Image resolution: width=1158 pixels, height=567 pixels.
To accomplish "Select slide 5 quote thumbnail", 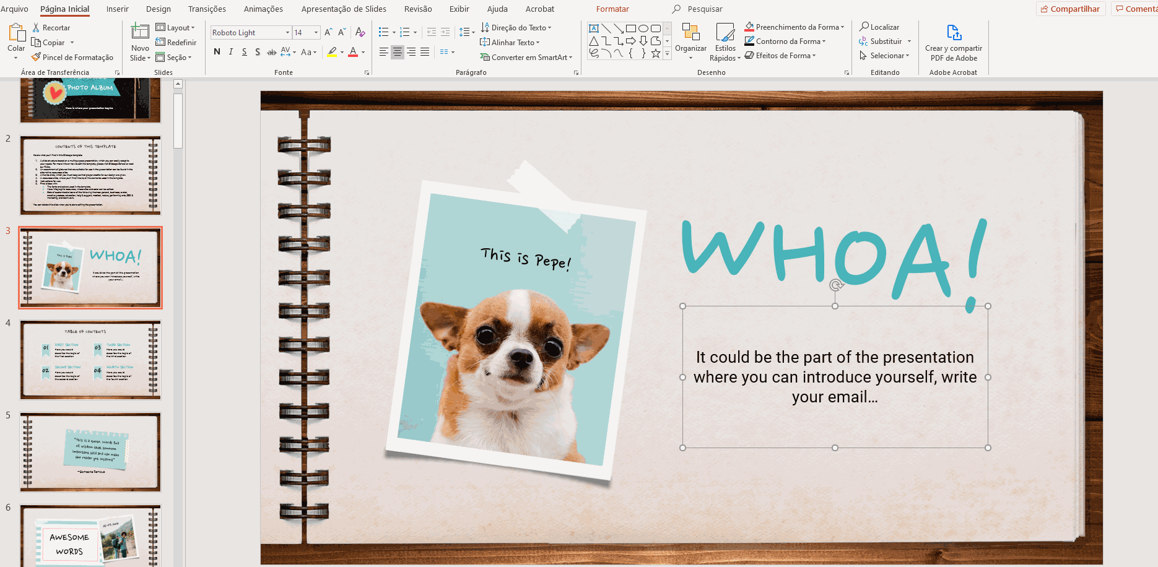I will tap(90, 452).
